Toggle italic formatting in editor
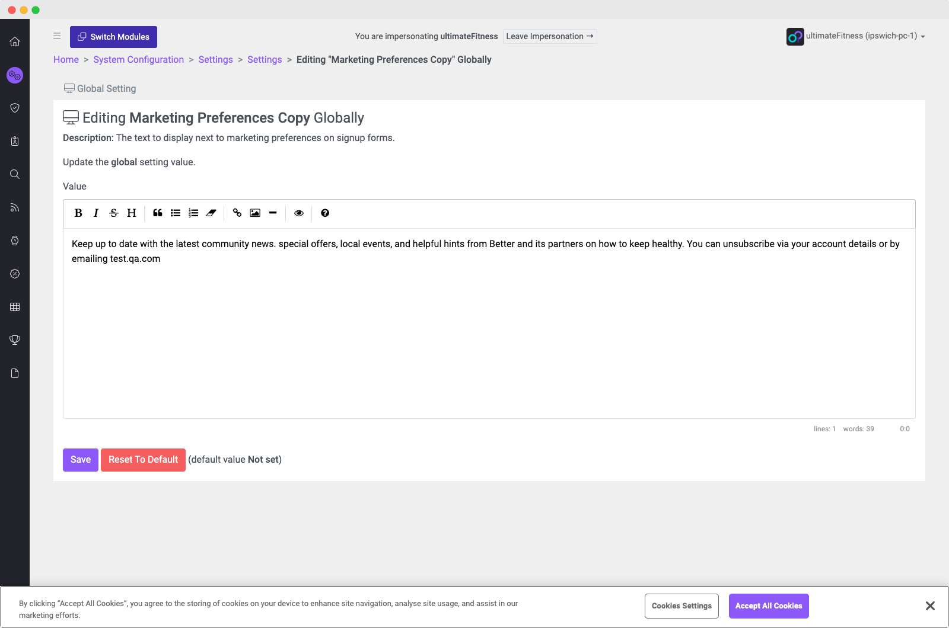This screenshot has width=949, height=628. tap(96, 213)
